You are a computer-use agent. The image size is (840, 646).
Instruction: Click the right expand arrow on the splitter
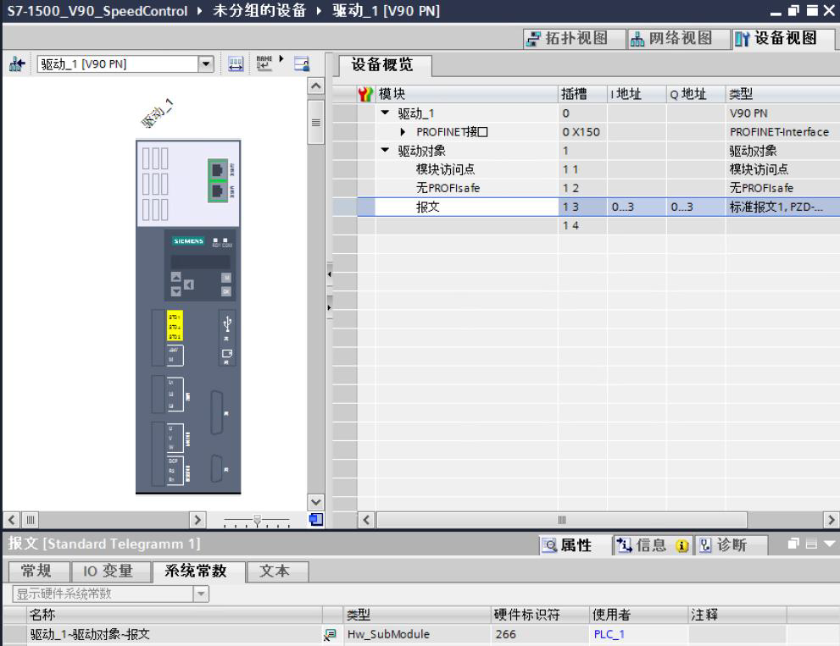[x=330, y=307]
